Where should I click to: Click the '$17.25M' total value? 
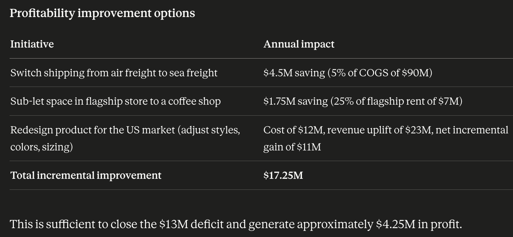(283, 175)
